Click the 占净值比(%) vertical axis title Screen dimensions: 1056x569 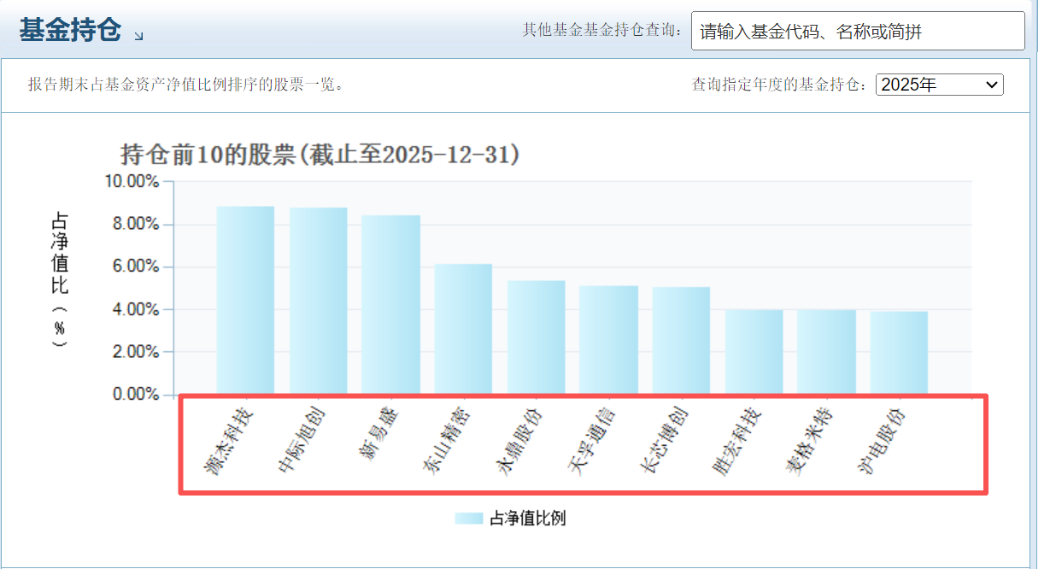[x=59, y=279]
